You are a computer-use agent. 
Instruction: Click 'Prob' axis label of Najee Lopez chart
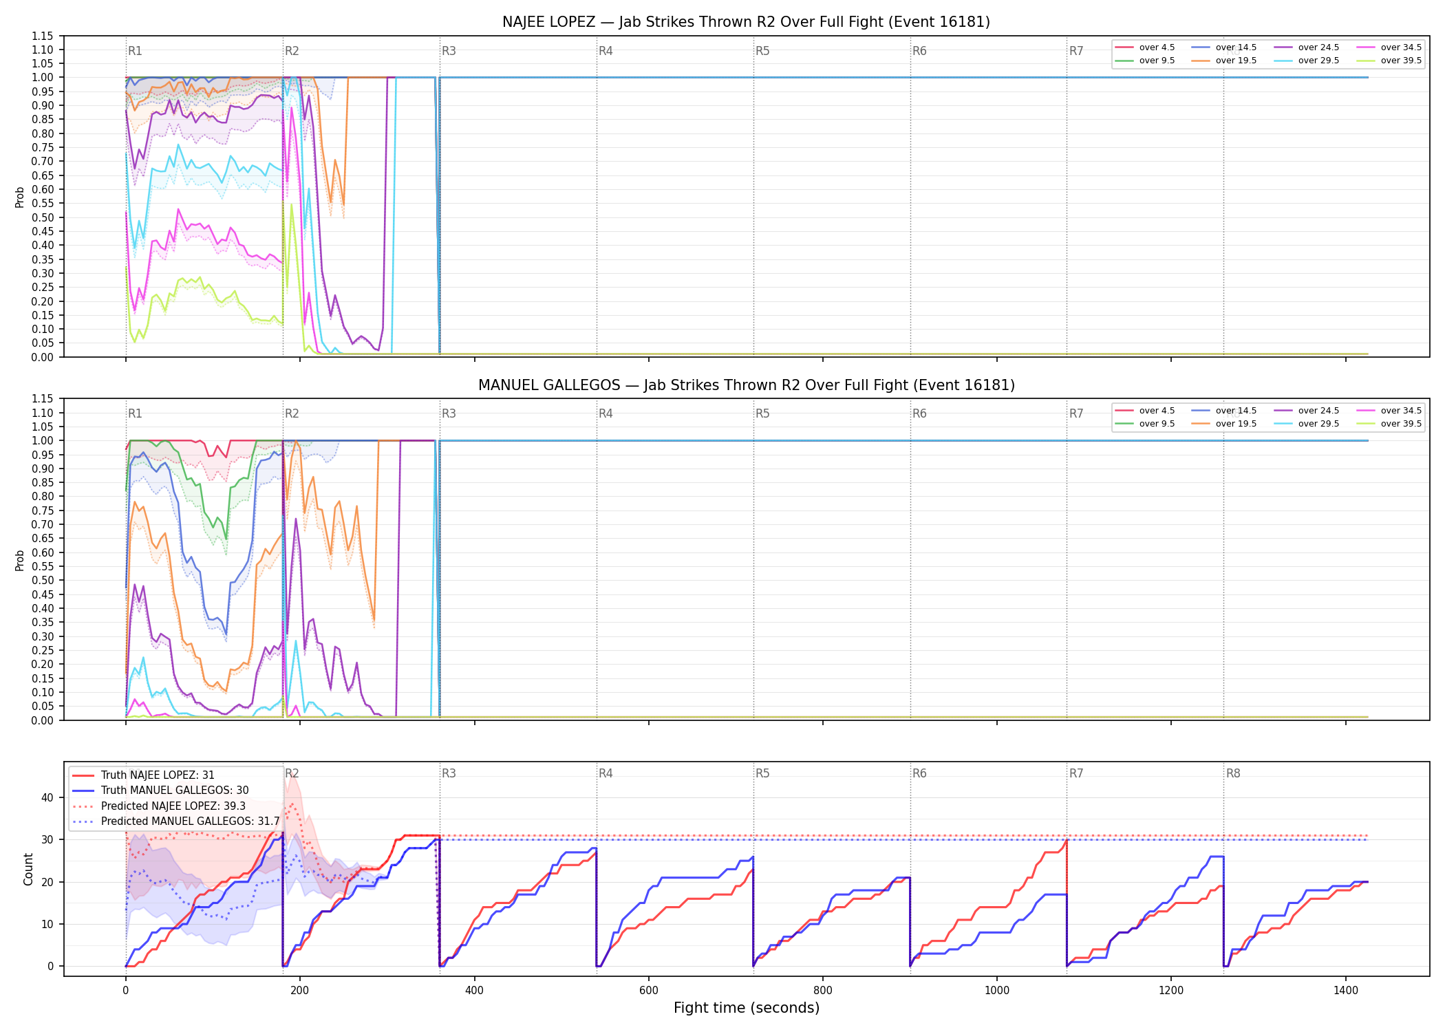[19, 197]
